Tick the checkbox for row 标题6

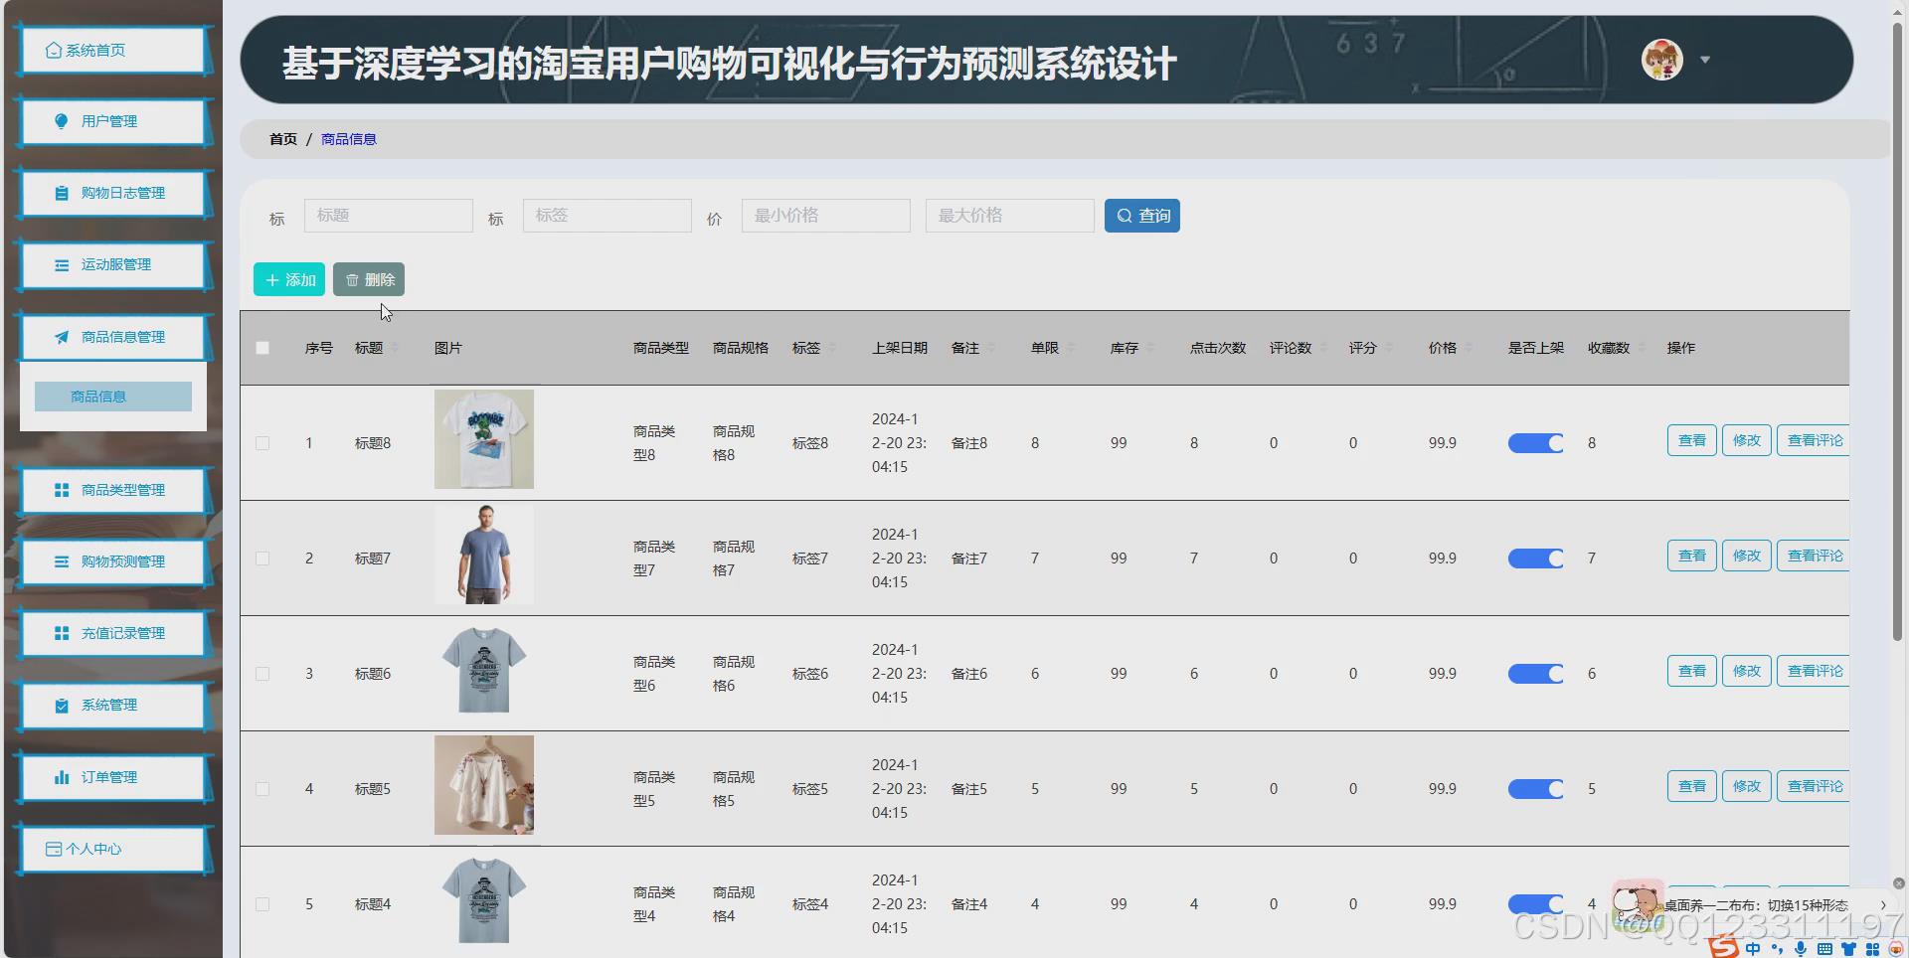click(262, 674)
